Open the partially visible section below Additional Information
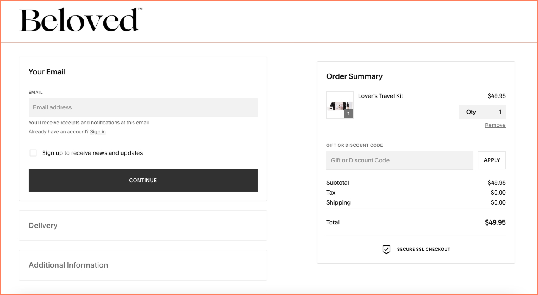This screenshot has height=295, width=538. (x=143, y=293)
